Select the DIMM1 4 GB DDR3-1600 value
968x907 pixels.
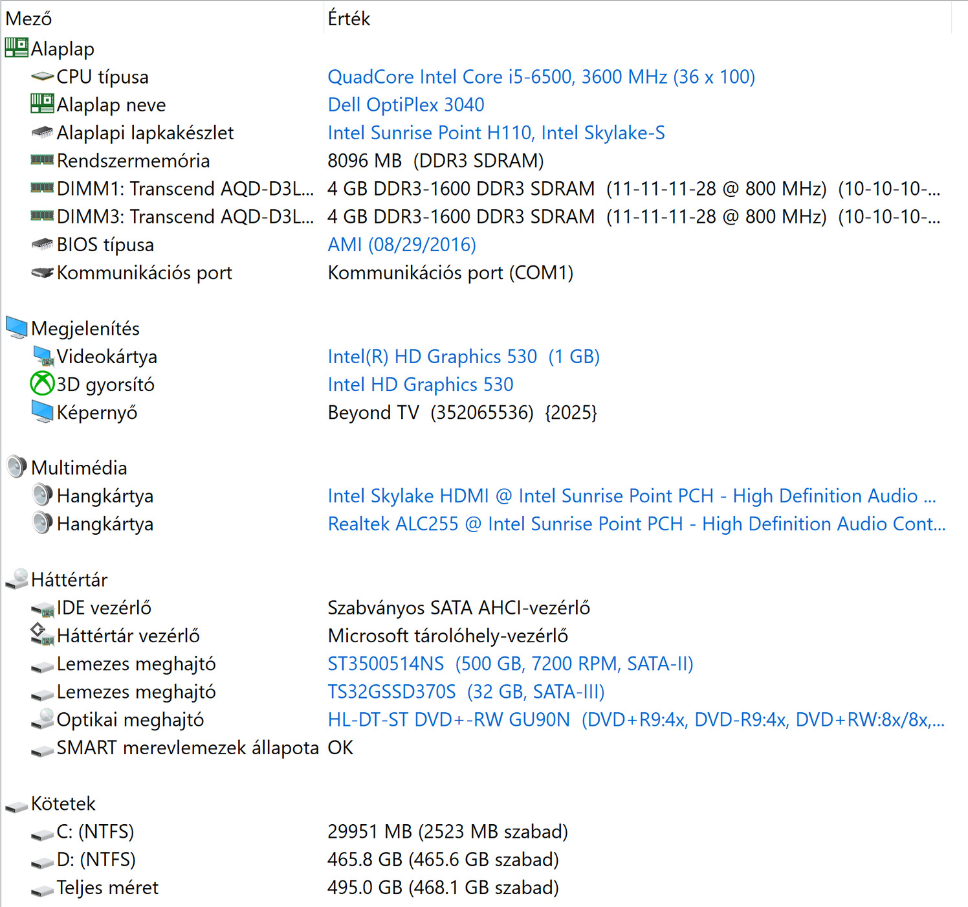coord(634,188)
